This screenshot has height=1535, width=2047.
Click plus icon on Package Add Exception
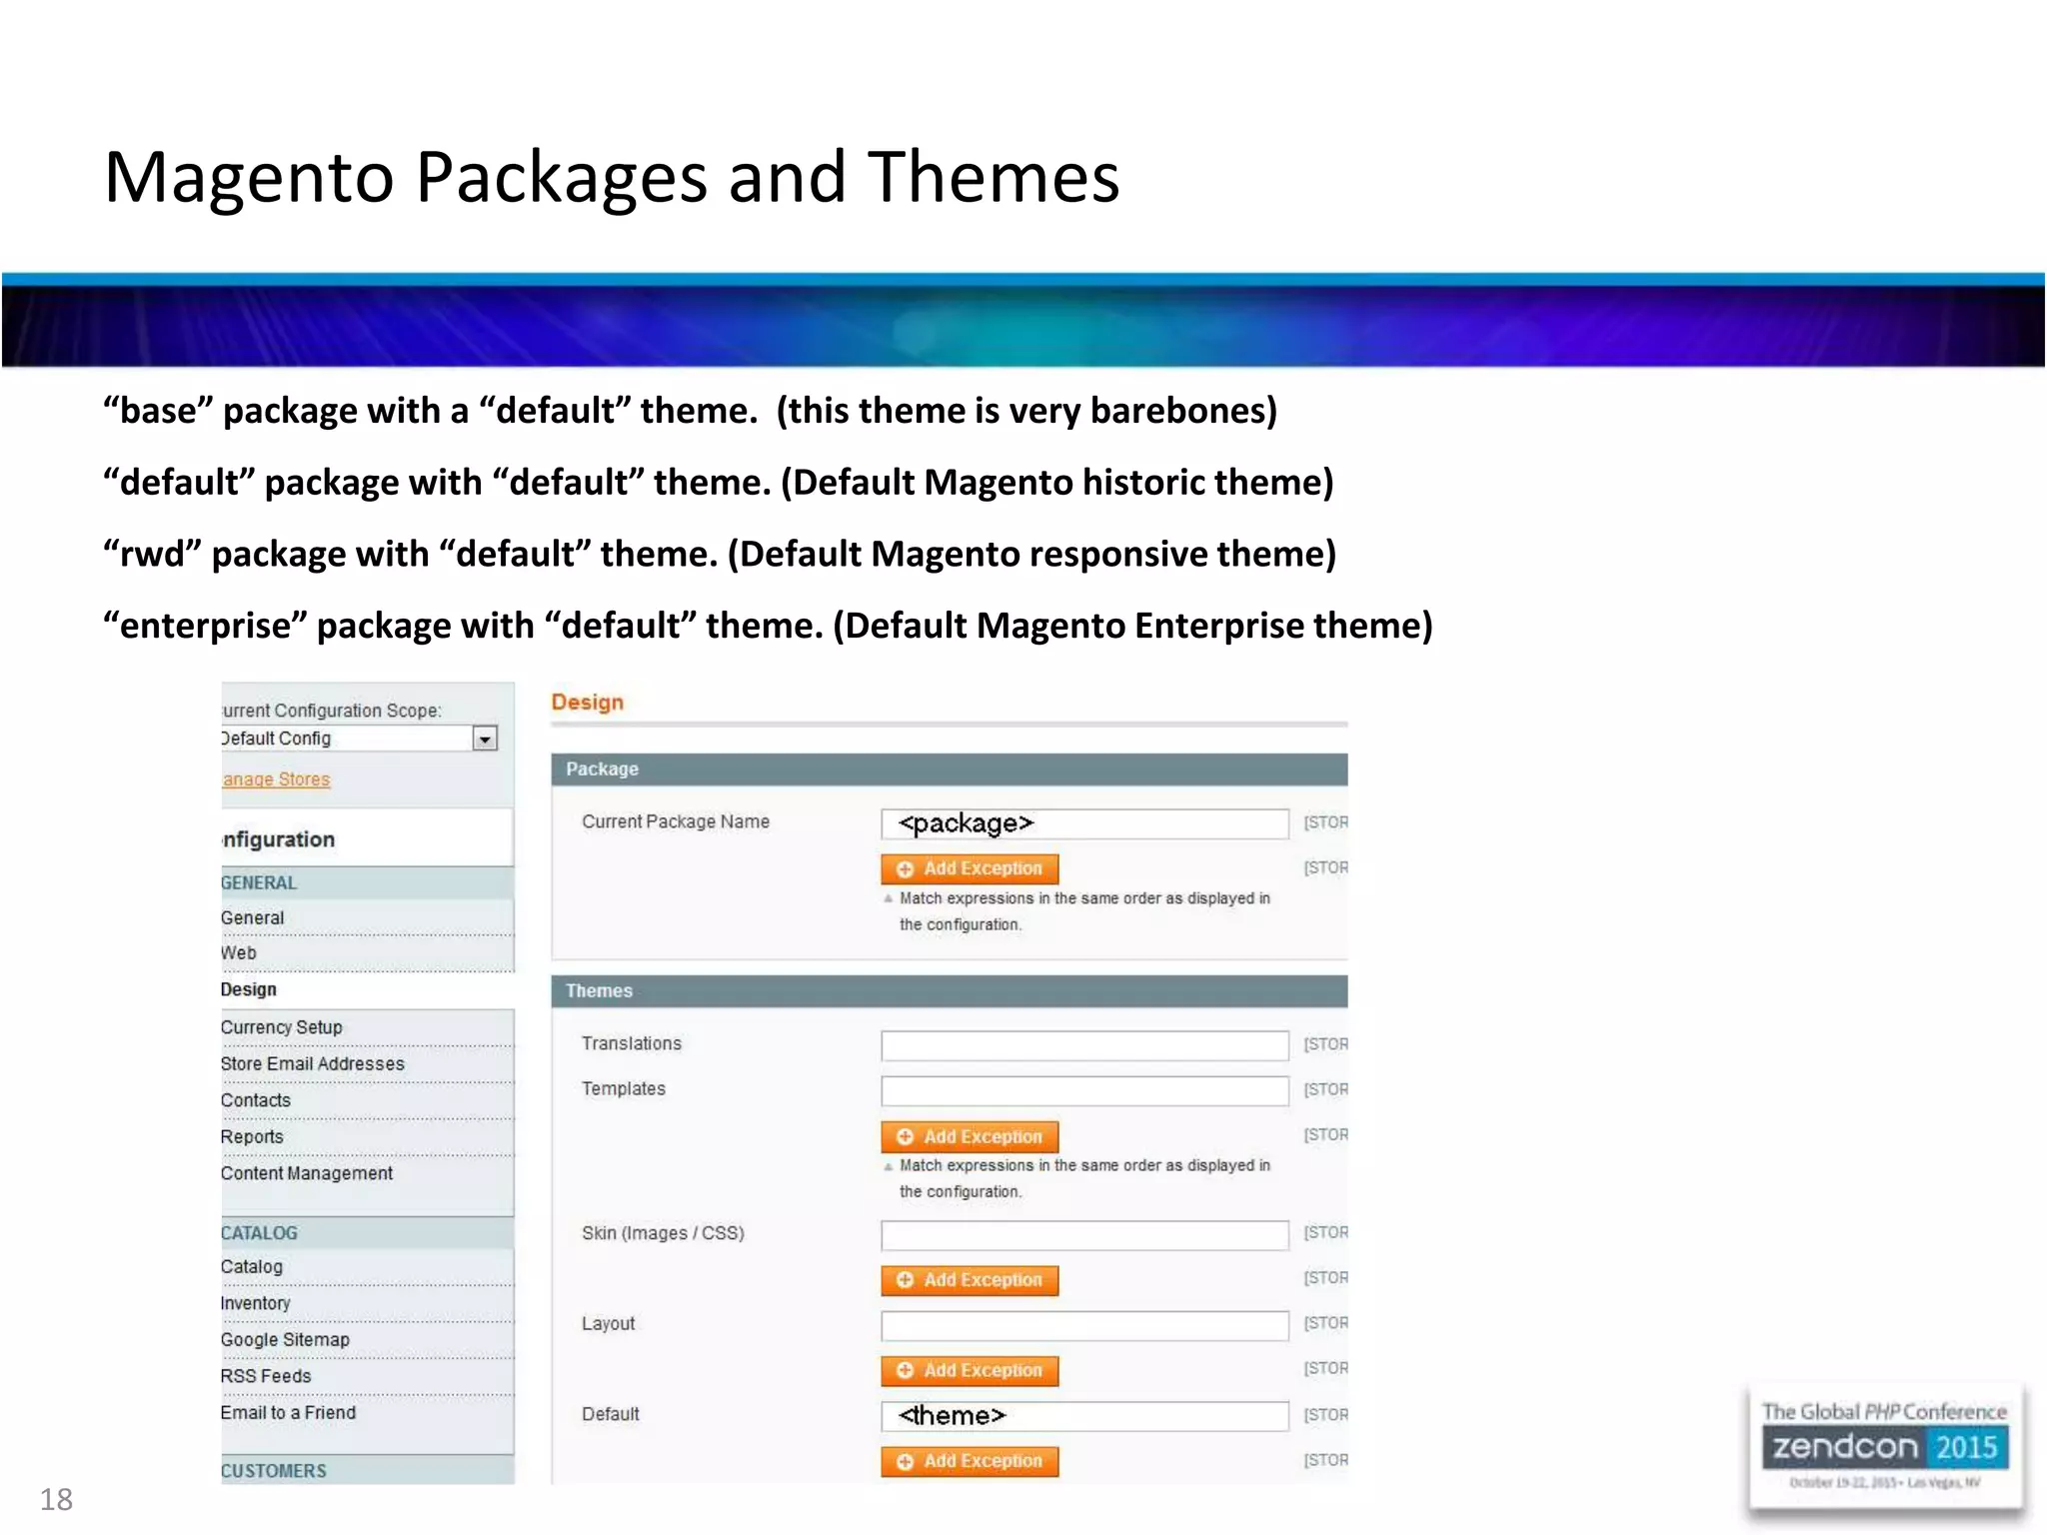tap(906, 869)
